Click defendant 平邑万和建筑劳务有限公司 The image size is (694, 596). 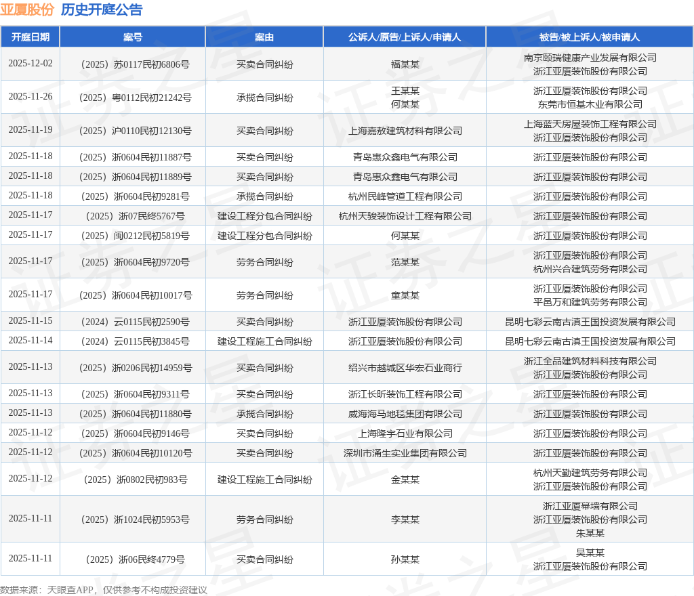(590, 303)
